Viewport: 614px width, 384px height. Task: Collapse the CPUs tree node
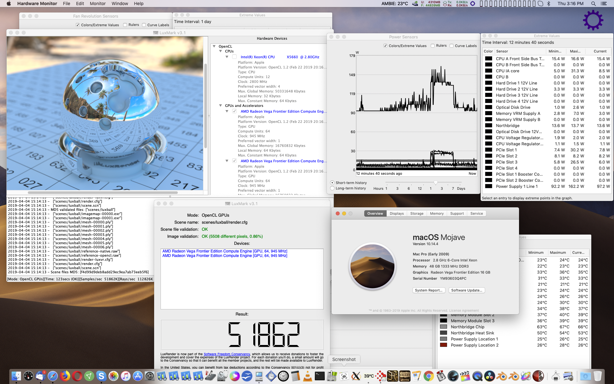pos(220,51)
